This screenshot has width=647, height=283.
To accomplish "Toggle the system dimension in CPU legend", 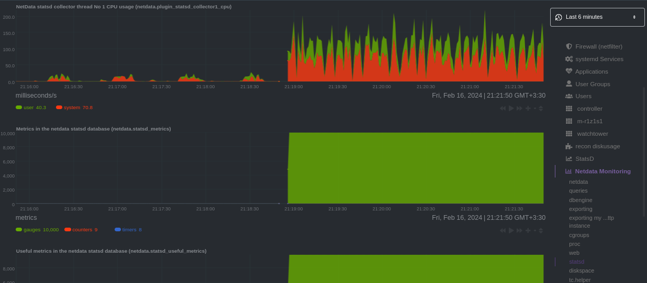I will [74, 107].
